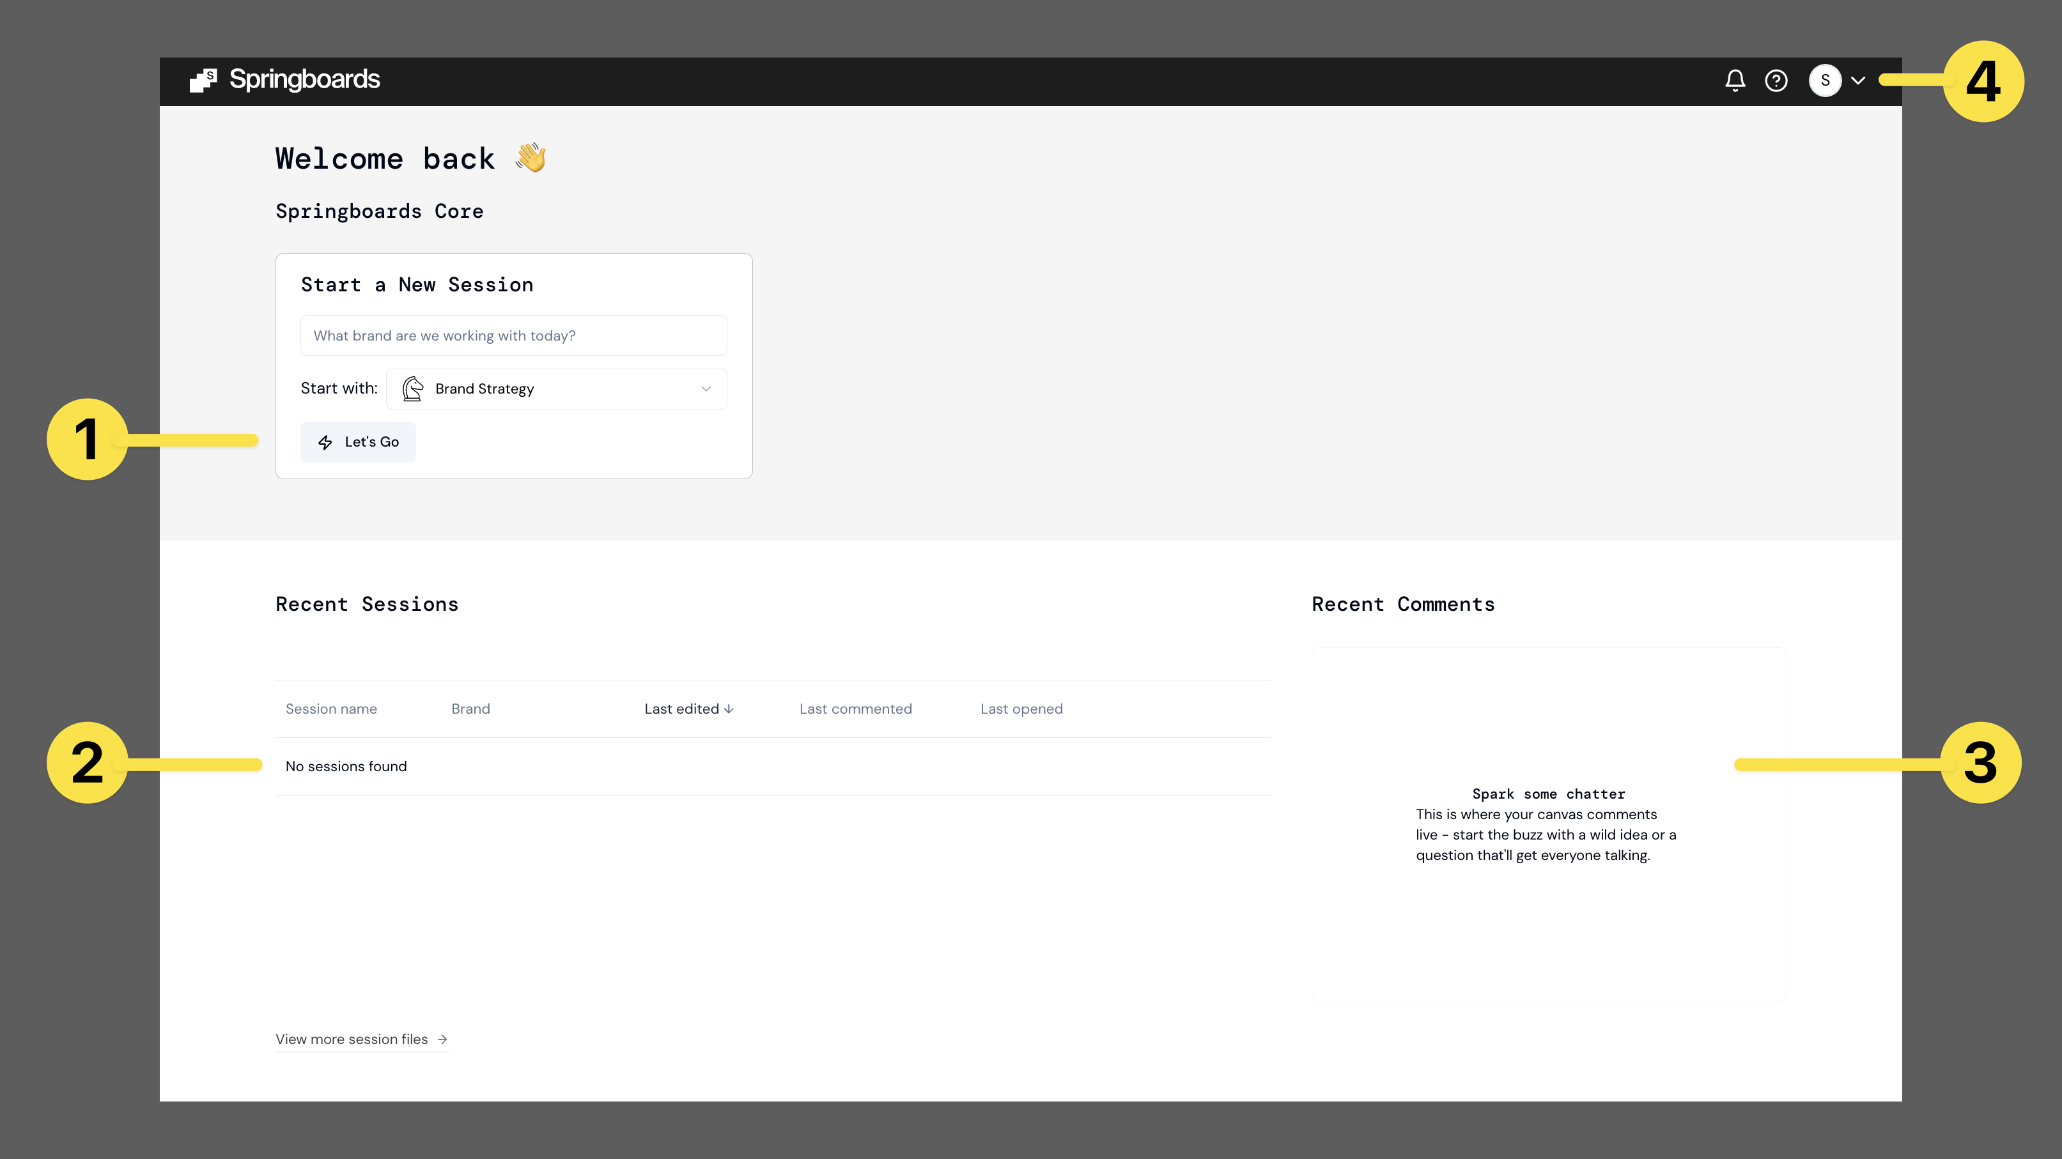Image resolution: width=2062 pixels, height=1159 pixels.
Task: Click the chevron in Start with selector
Action: [x=705, y=388]
